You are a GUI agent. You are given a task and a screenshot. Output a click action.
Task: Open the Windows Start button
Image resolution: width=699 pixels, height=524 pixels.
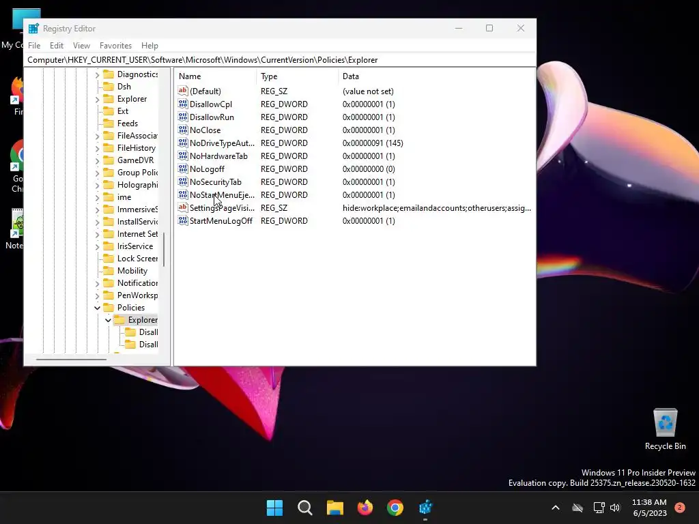coord(274,508)
